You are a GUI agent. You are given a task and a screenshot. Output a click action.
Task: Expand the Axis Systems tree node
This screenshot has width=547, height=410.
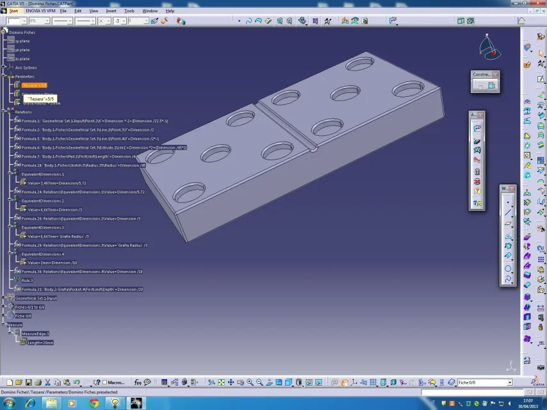click(x=3, y=67)
